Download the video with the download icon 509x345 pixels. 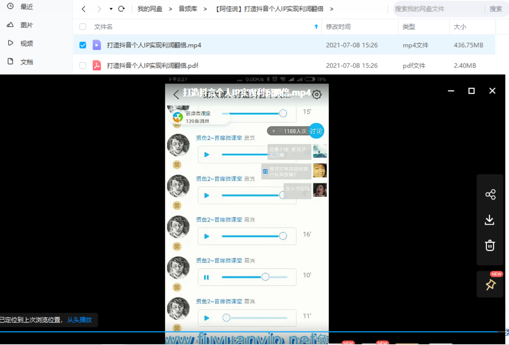(490, 220)
